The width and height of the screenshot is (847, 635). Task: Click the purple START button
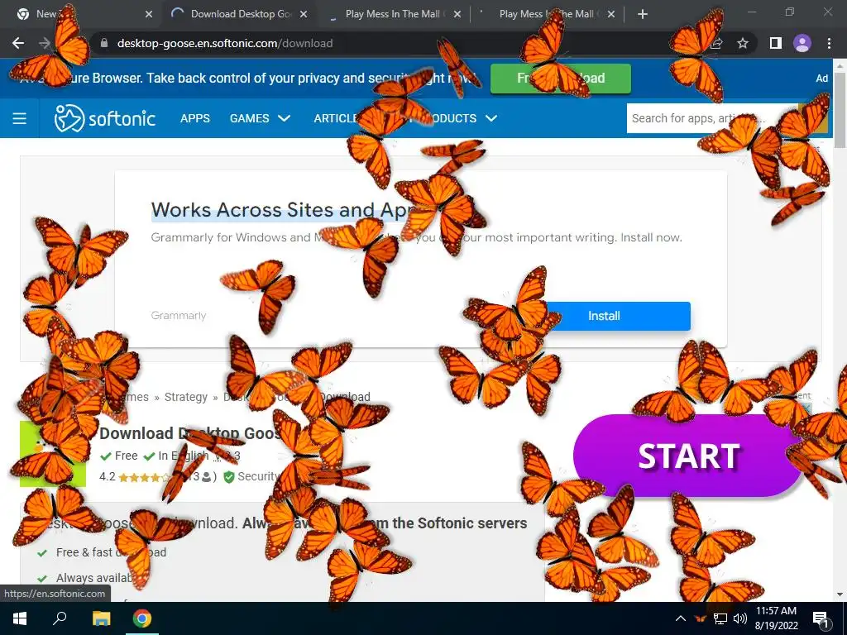coord(688,456)
